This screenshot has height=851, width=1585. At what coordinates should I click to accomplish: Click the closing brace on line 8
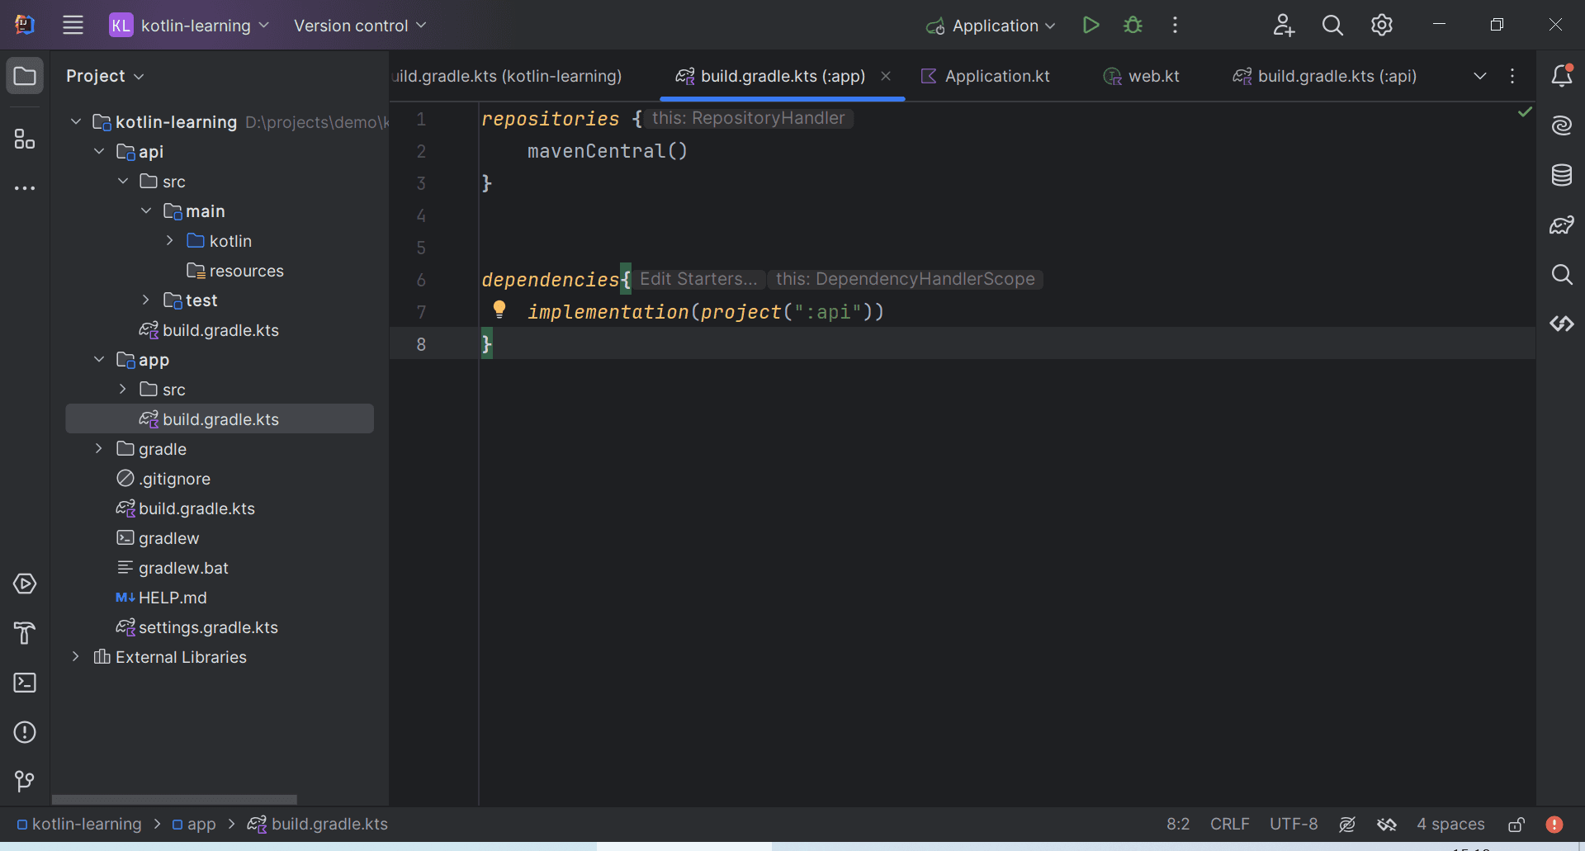487,343
